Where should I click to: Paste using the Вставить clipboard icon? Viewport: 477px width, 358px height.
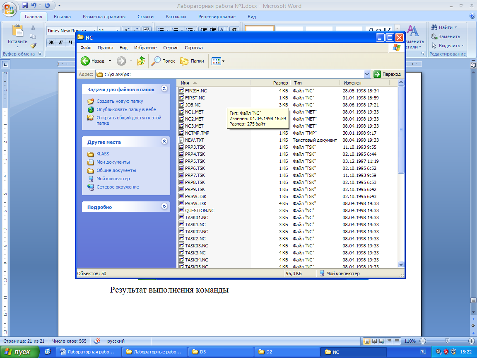(17, 31)
